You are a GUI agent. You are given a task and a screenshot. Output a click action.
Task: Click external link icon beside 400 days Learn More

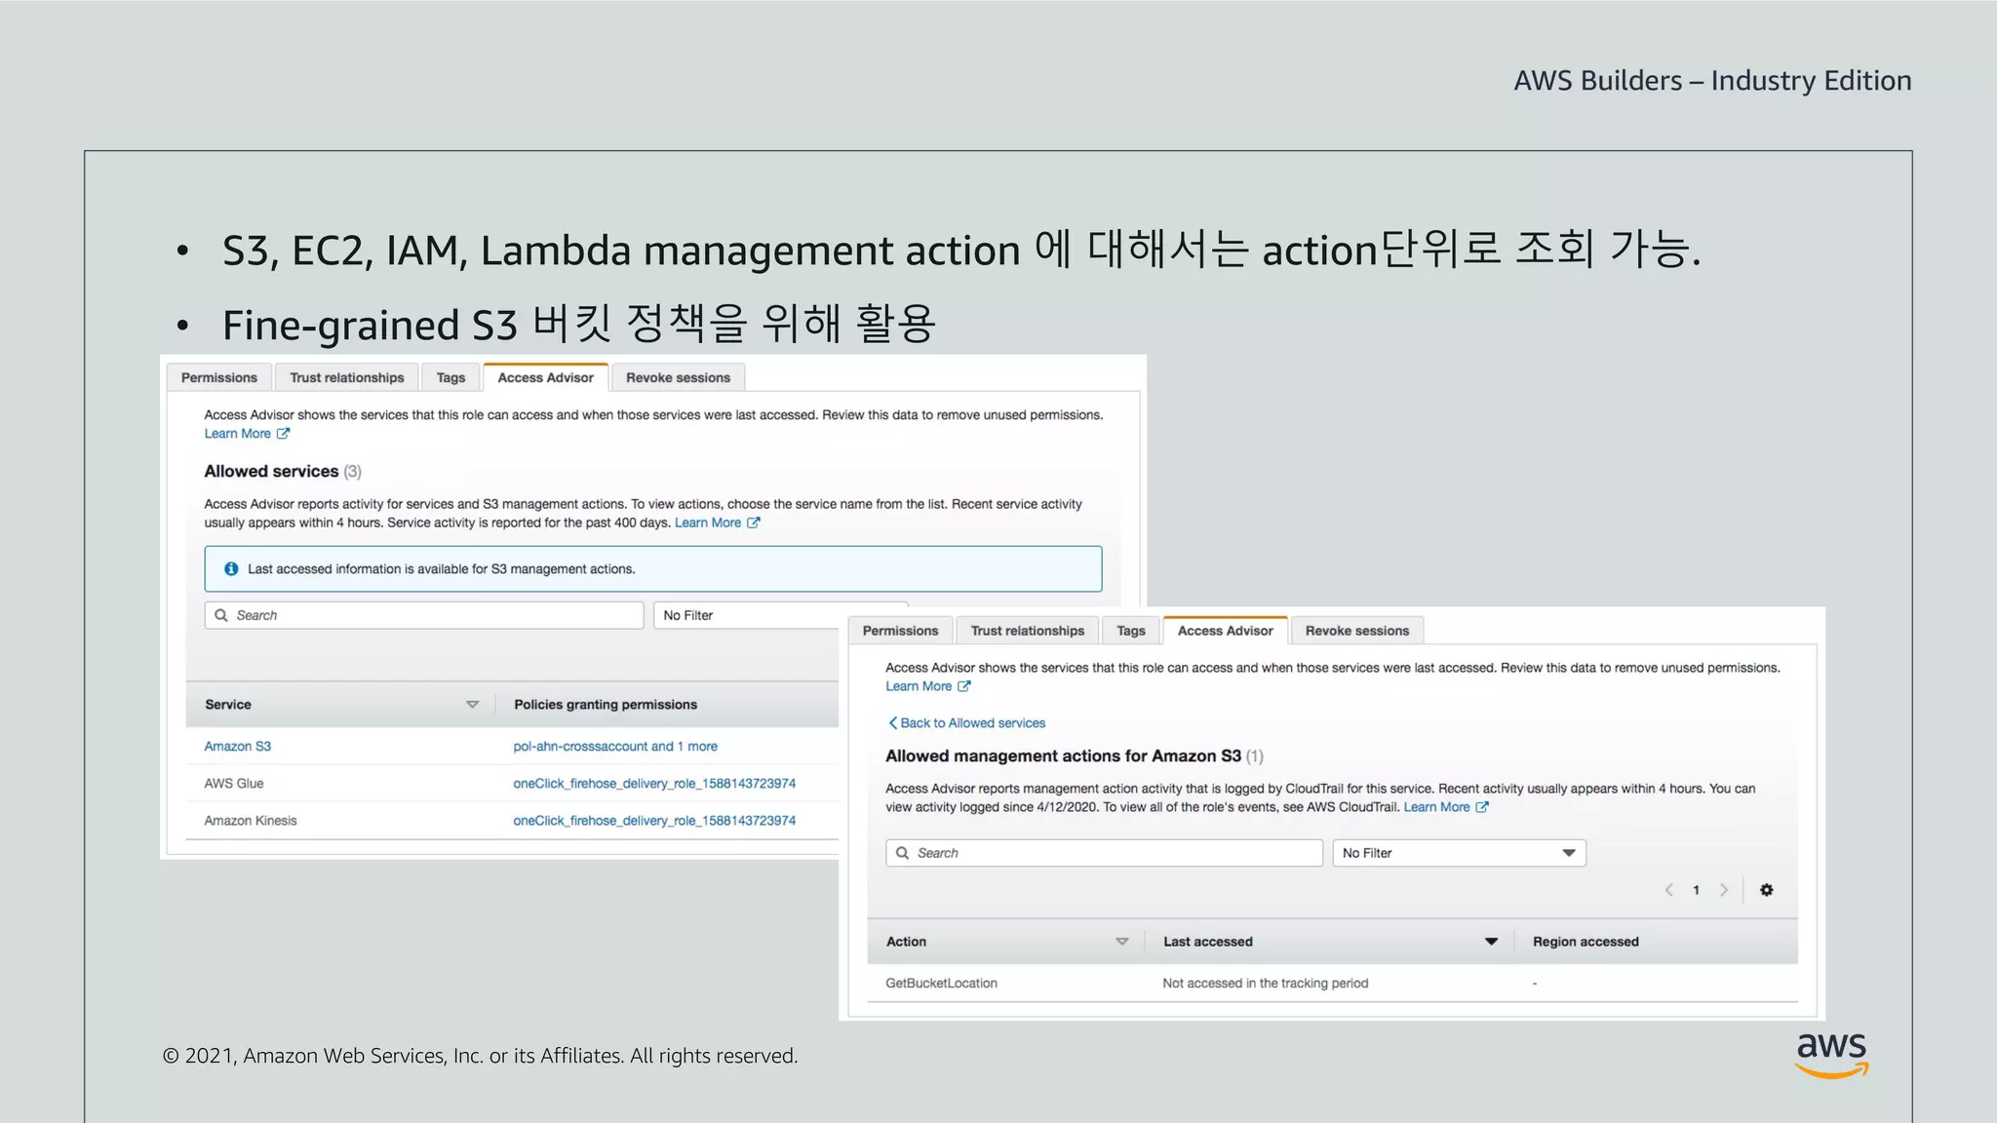[754, 523]
